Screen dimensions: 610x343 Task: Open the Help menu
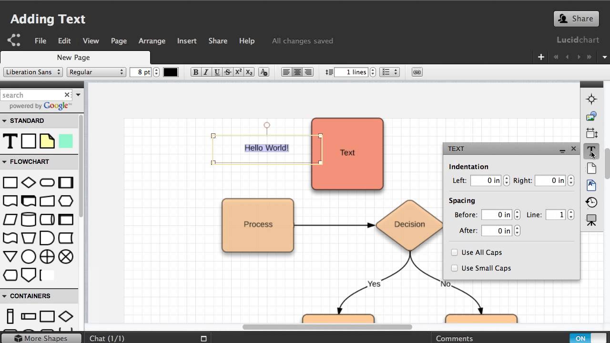247,41
